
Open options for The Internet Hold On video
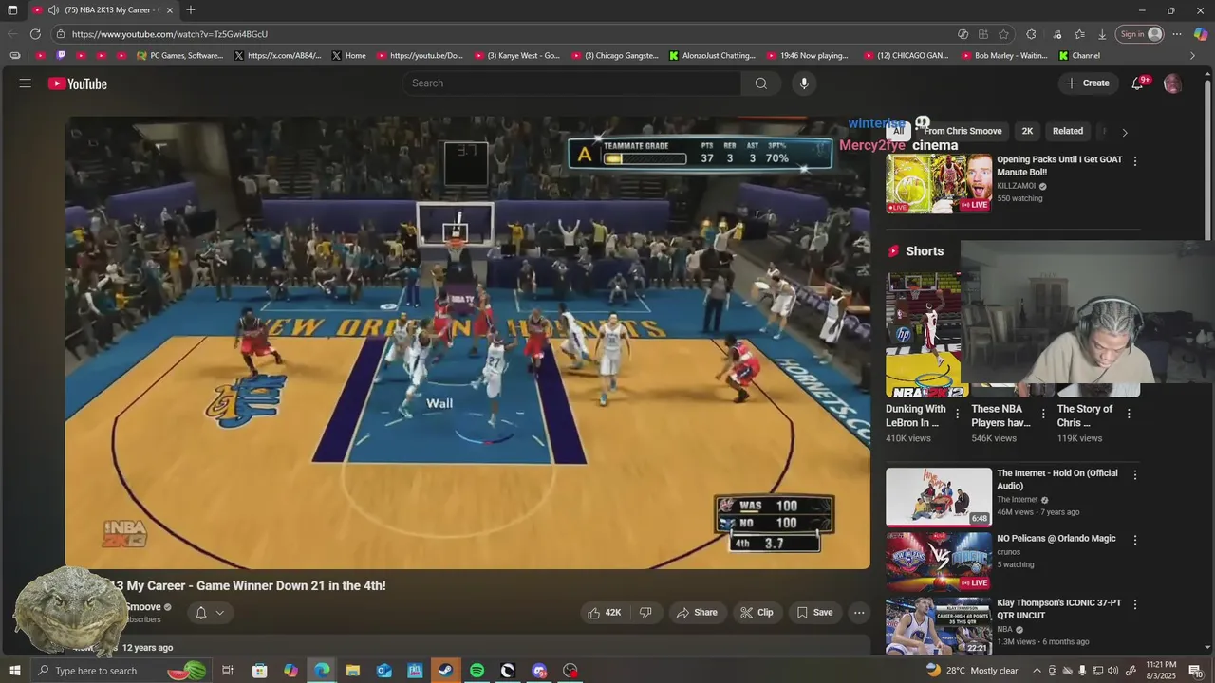point(1135,474)
